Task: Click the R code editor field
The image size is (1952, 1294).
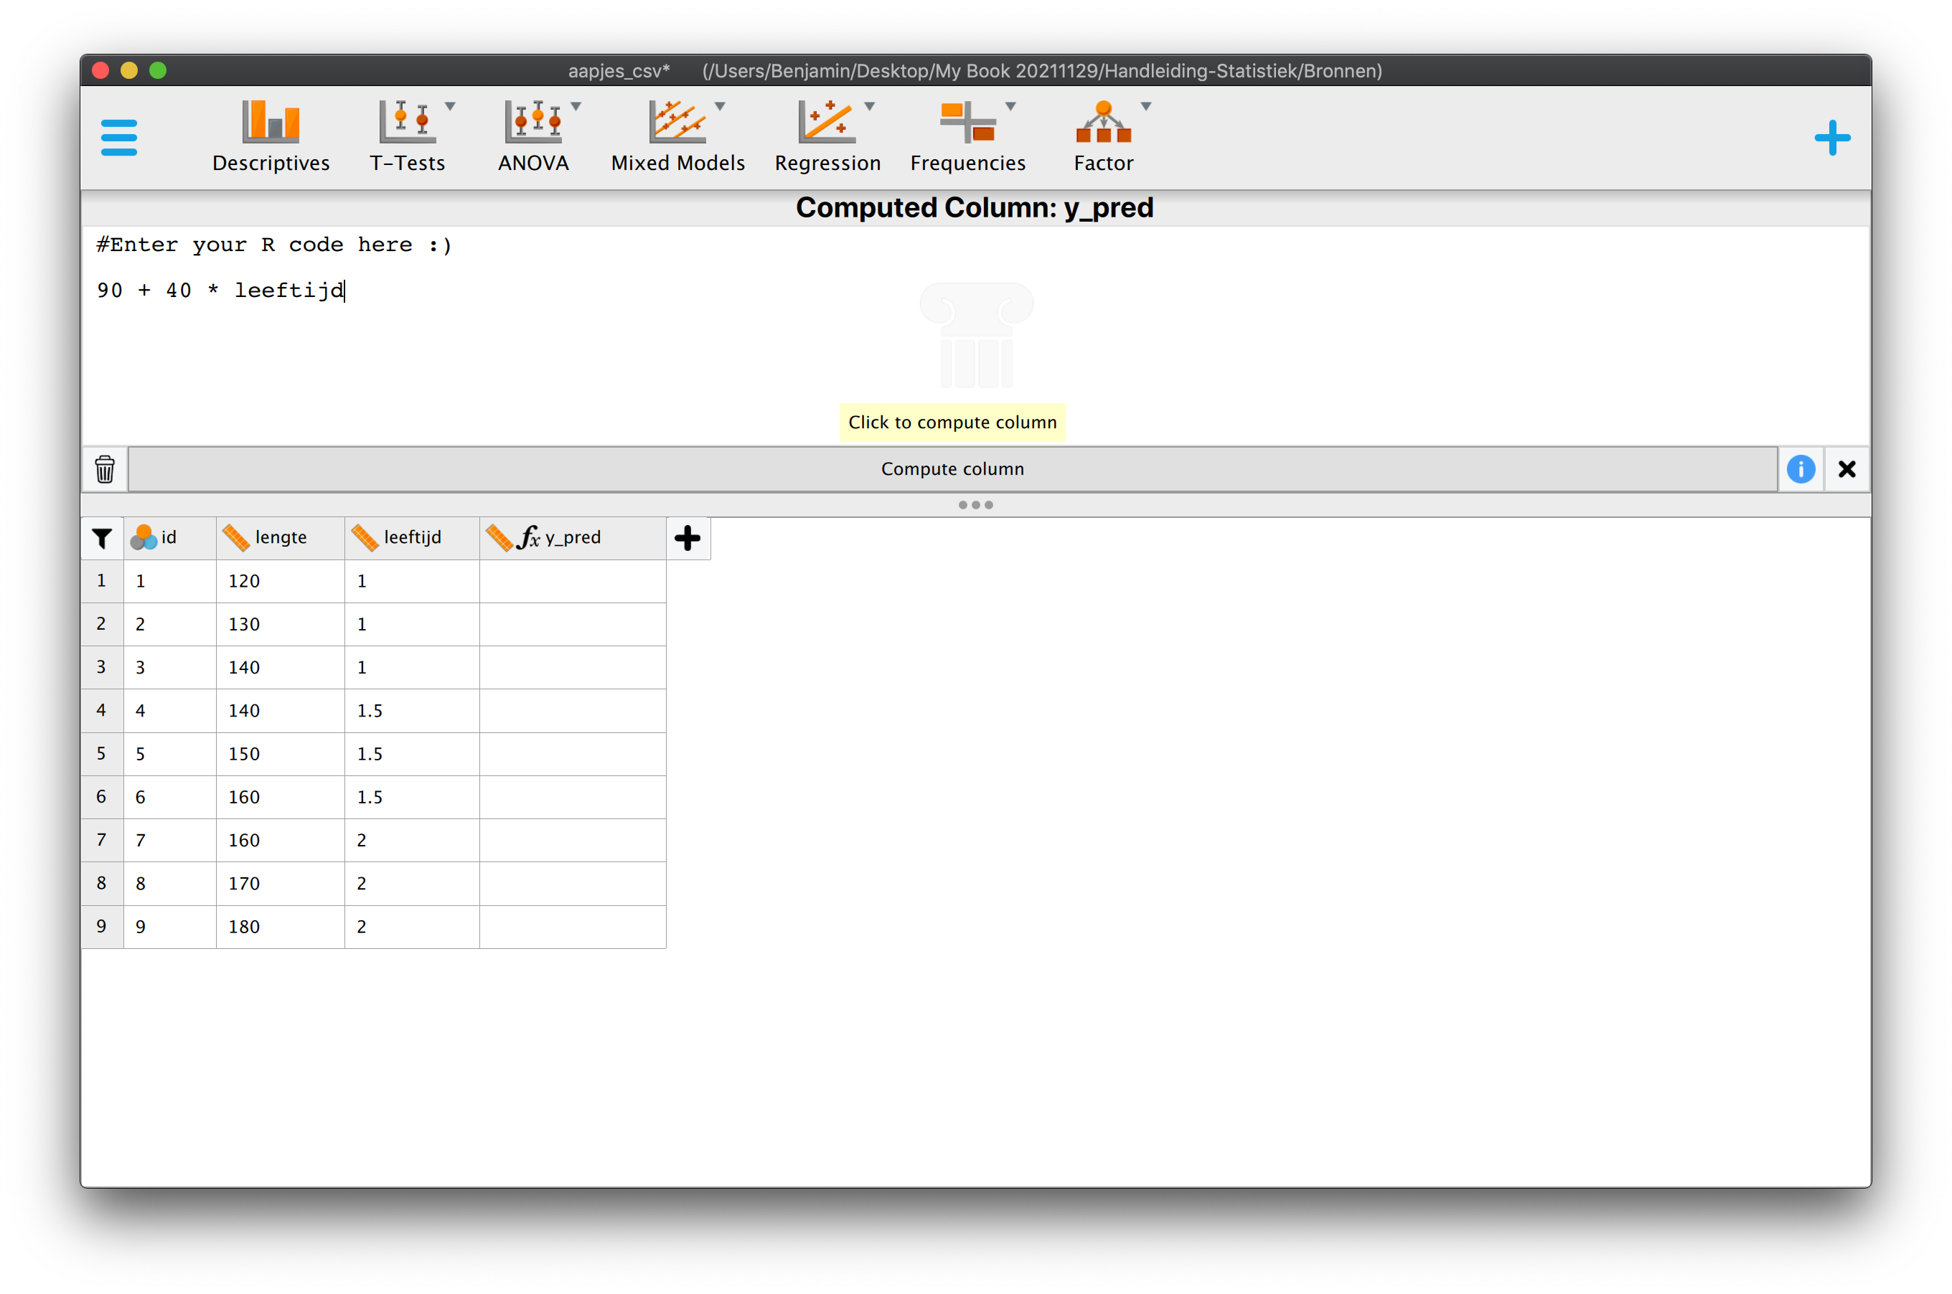Action: point(975,334)
